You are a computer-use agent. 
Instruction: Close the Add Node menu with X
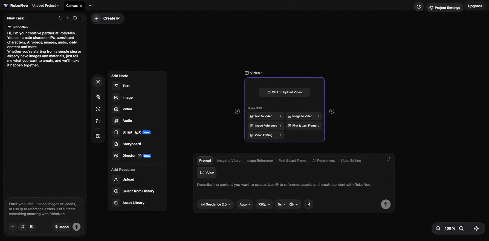[98, 82]
